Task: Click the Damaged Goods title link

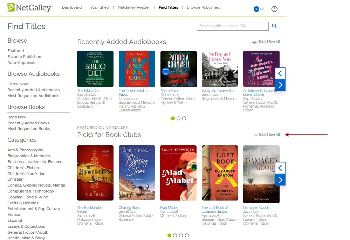Action: pos(256,208)
